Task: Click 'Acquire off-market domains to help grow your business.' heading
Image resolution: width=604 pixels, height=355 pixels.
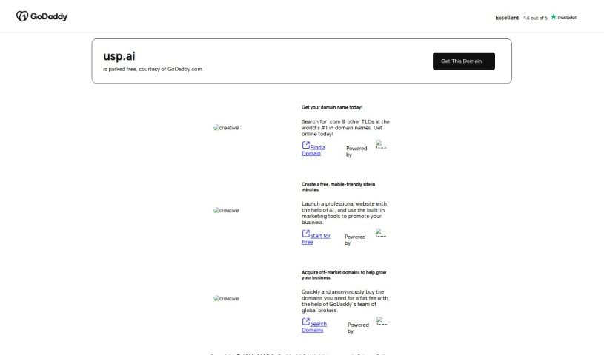Action: pos(344,275)
